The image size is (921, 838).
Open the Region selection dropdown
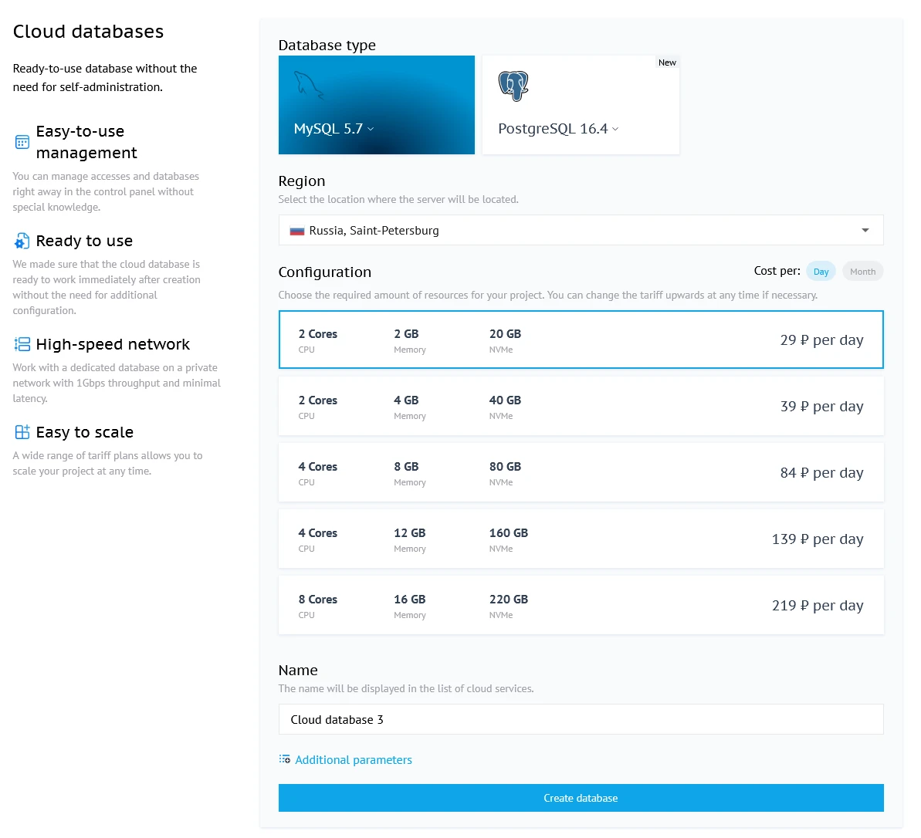[x=581, y=230]
